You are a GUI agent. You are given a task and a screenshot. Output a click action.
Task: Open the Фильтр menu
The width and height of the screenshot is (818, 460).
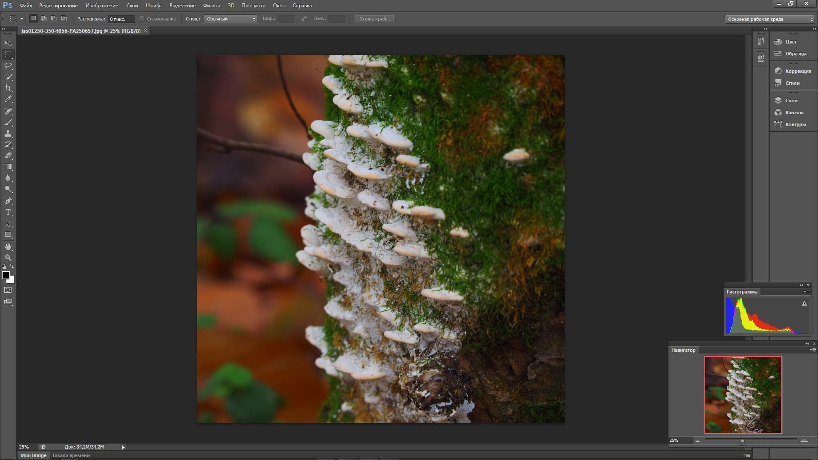click(x=211, y=6)
